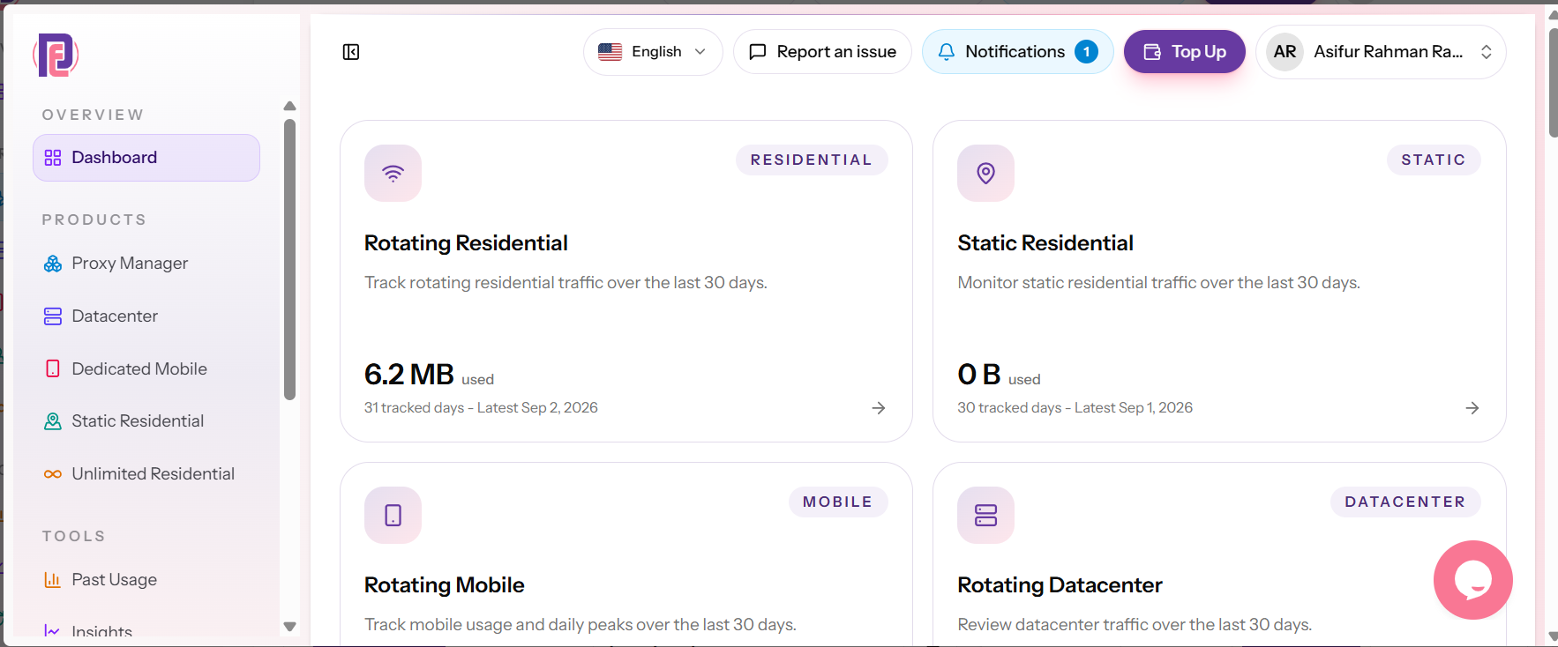The width and height of the screenshot is (1558, 647).
Task: Click the sidebar scrollbar thumb
Action: tap(289, 259)
